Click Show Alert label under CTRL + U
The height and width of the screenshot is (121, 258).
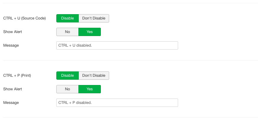12,32
